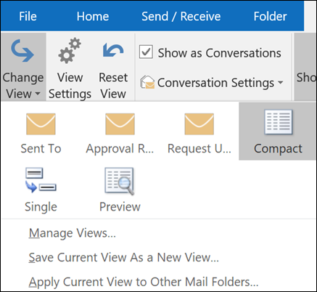Image resolution: width=317 pixels, height=292 pixels.
Task: Choose the Compact view icon
Action: click(279, 122)
